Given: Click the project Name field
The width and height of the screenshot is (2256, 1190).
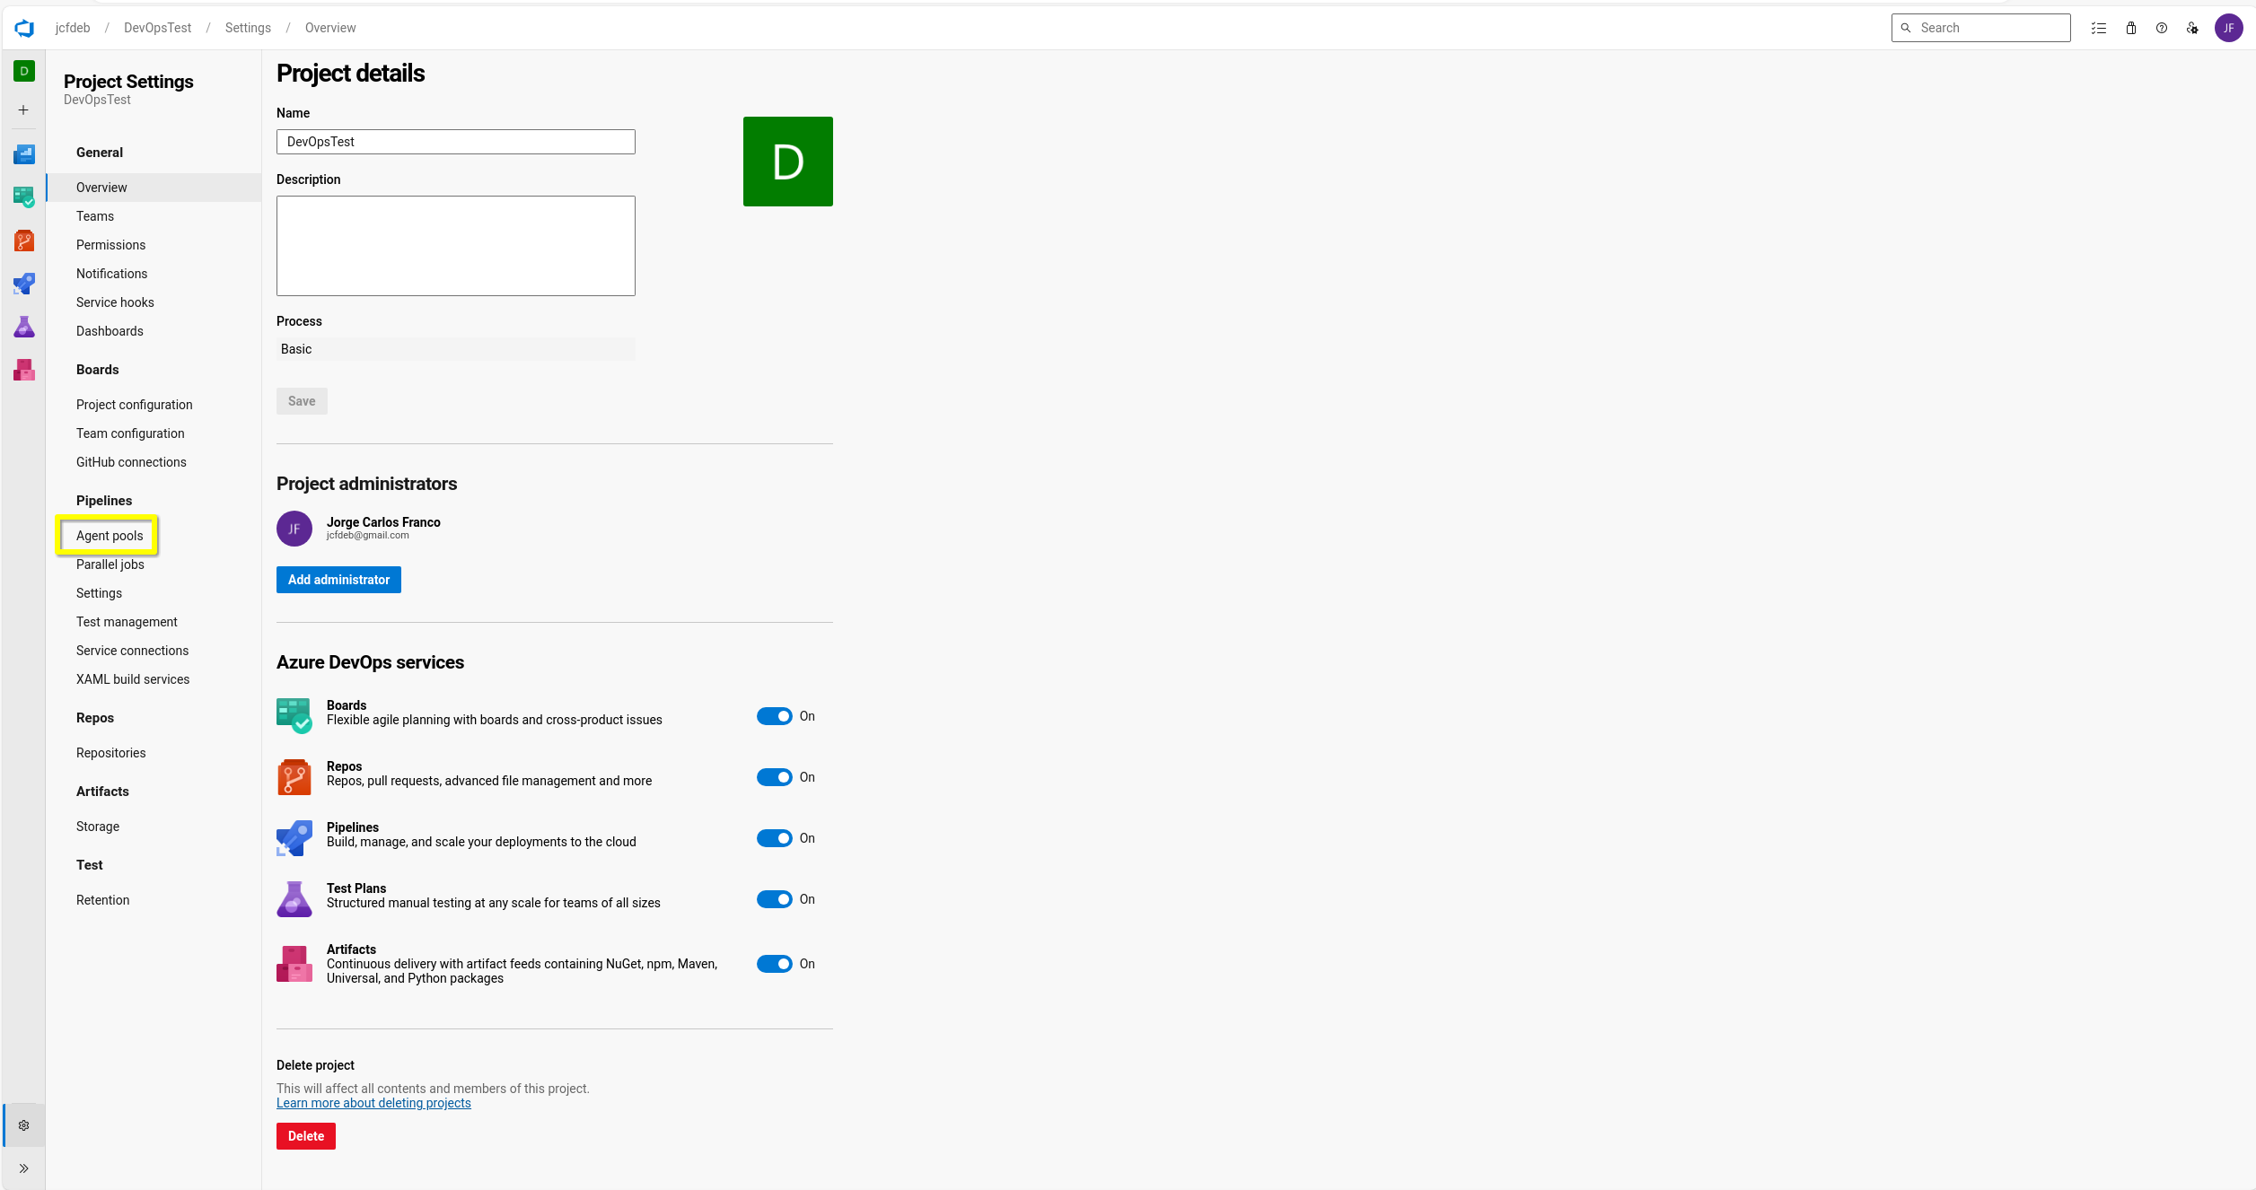Looking at the screenshot, I should coord(456,142).
